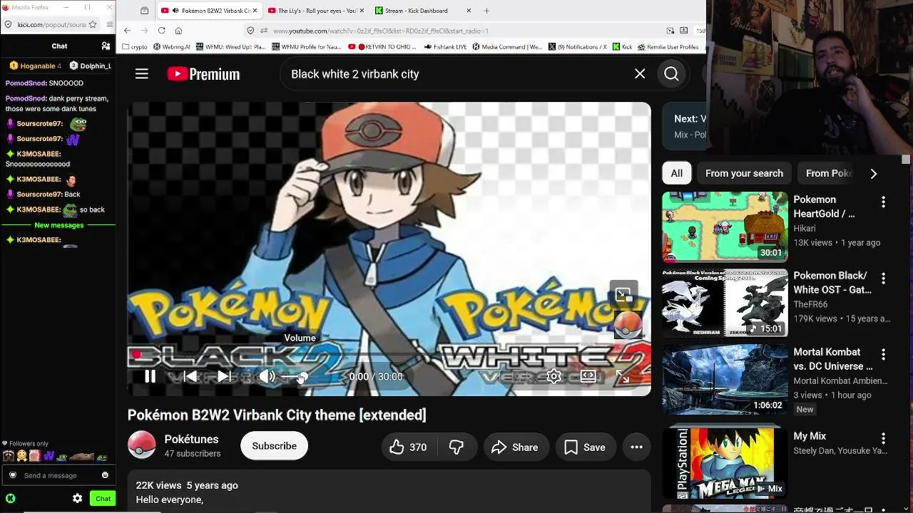
Task: Open the Mega Man My Mix thumbnail
Action: tap(725, 463)
